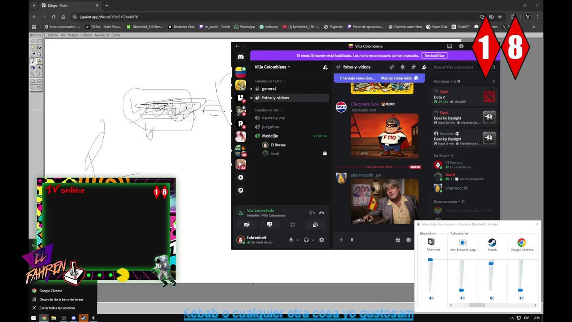Select the Rectangle shape tool in Paint
Screen dimensions: 572x322
tap(33, 81)
